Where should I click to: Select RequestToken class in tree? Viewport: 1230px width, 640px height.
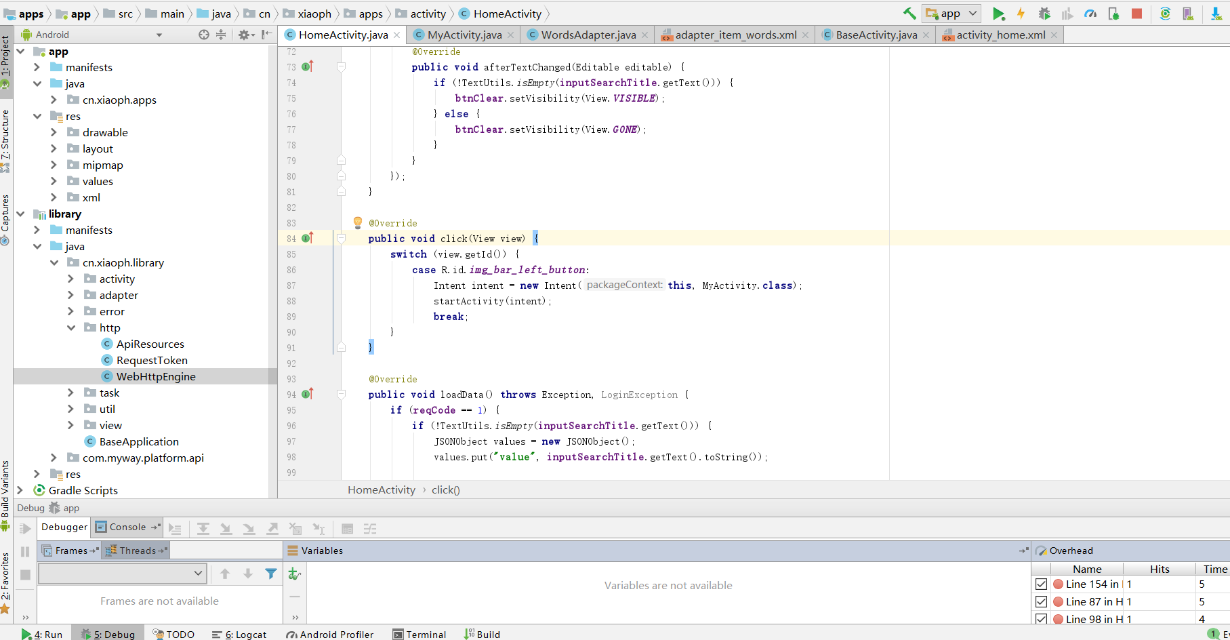coord(152,360)
